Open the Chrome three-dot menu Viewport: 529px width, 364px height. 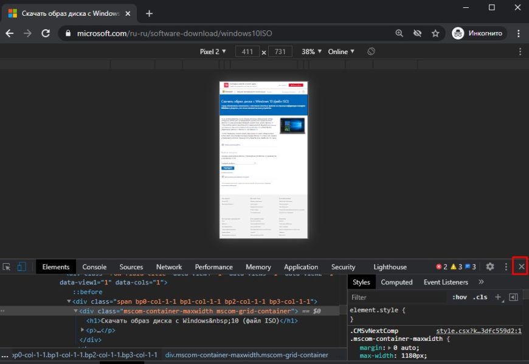coord(519,33)
